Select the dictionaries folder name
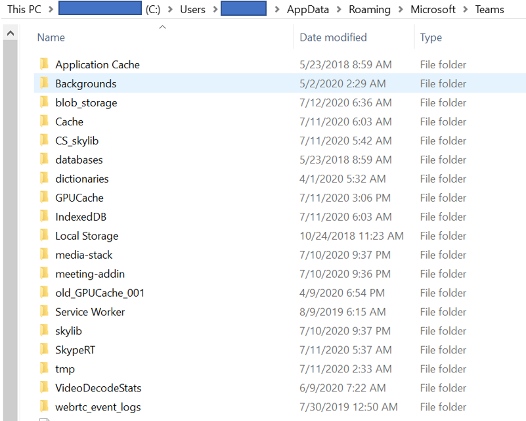The image size is (526, 421). (82, 179)
